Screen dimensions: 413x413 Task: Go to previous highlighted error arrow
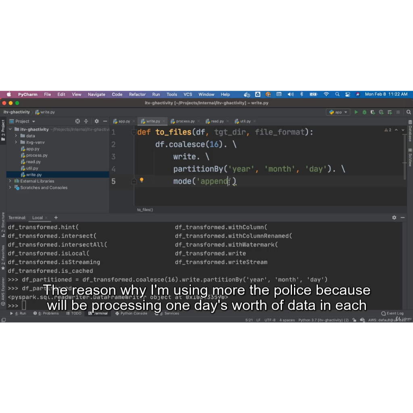point(396,130)
